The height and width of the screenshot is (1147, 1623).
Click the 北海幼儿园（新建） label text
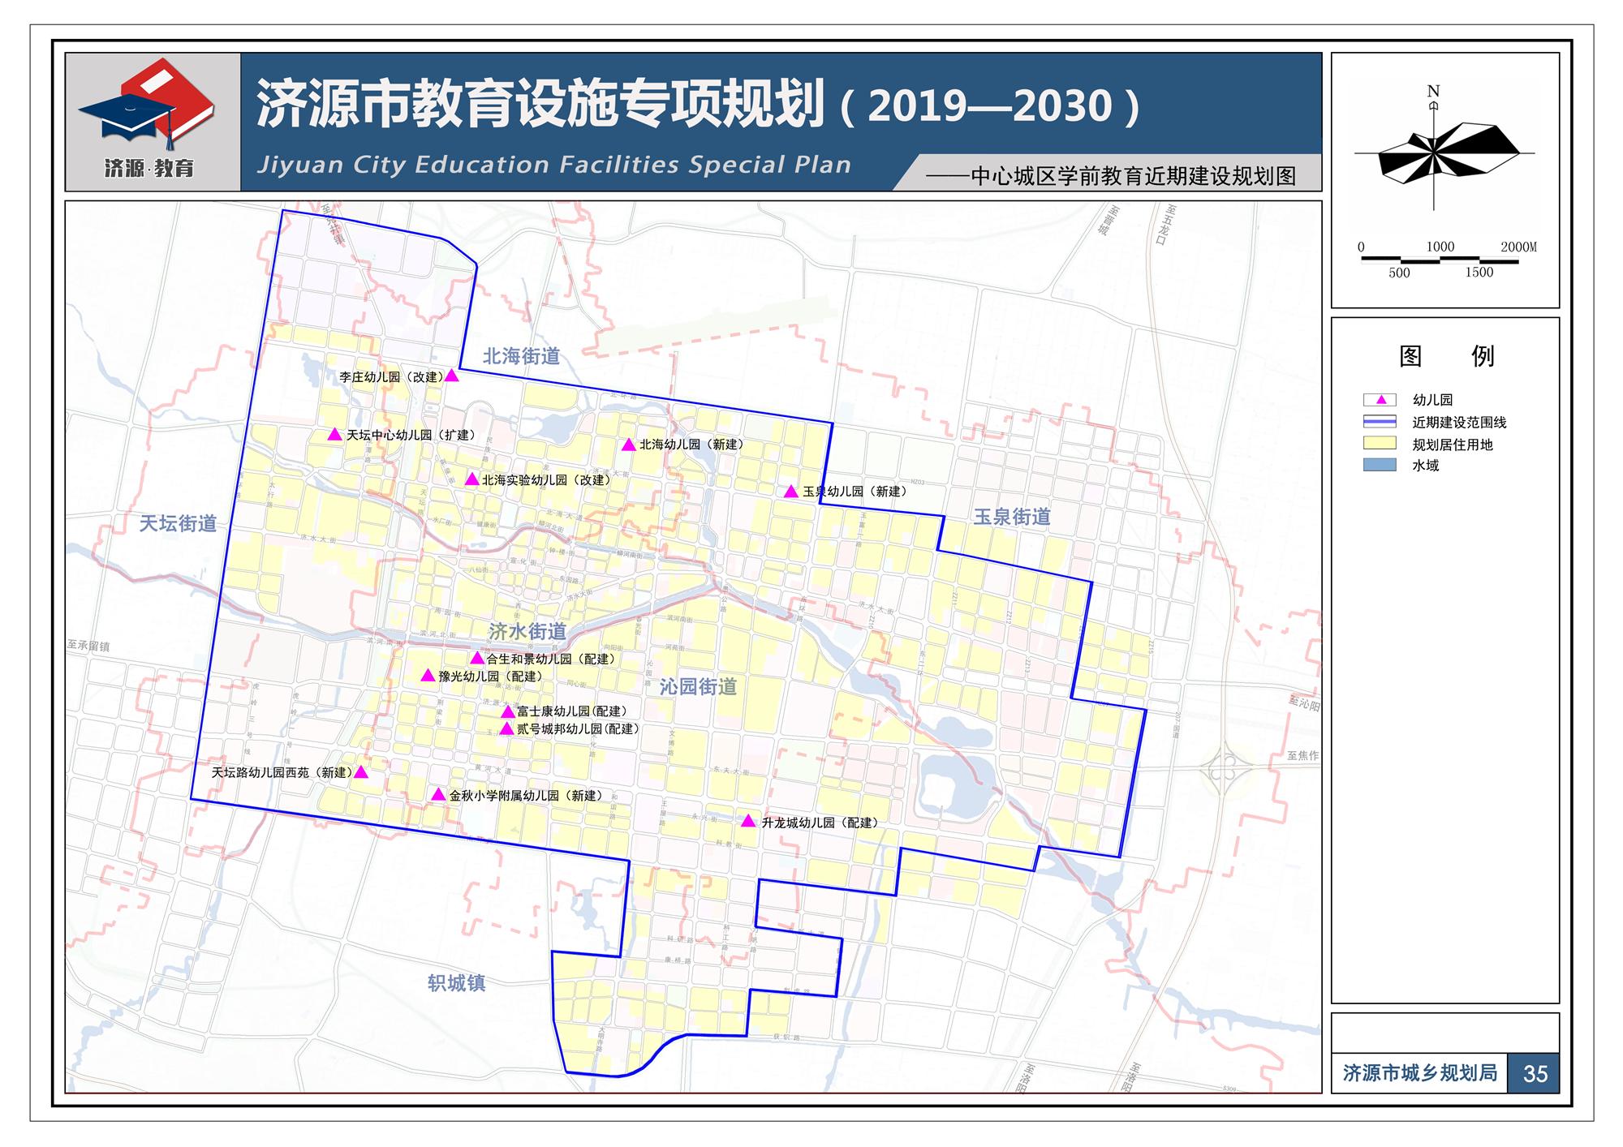pos(692,445)
